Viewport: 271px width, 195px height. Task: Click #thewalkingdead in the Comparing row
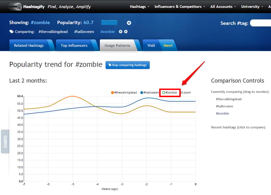pos(53,32)
